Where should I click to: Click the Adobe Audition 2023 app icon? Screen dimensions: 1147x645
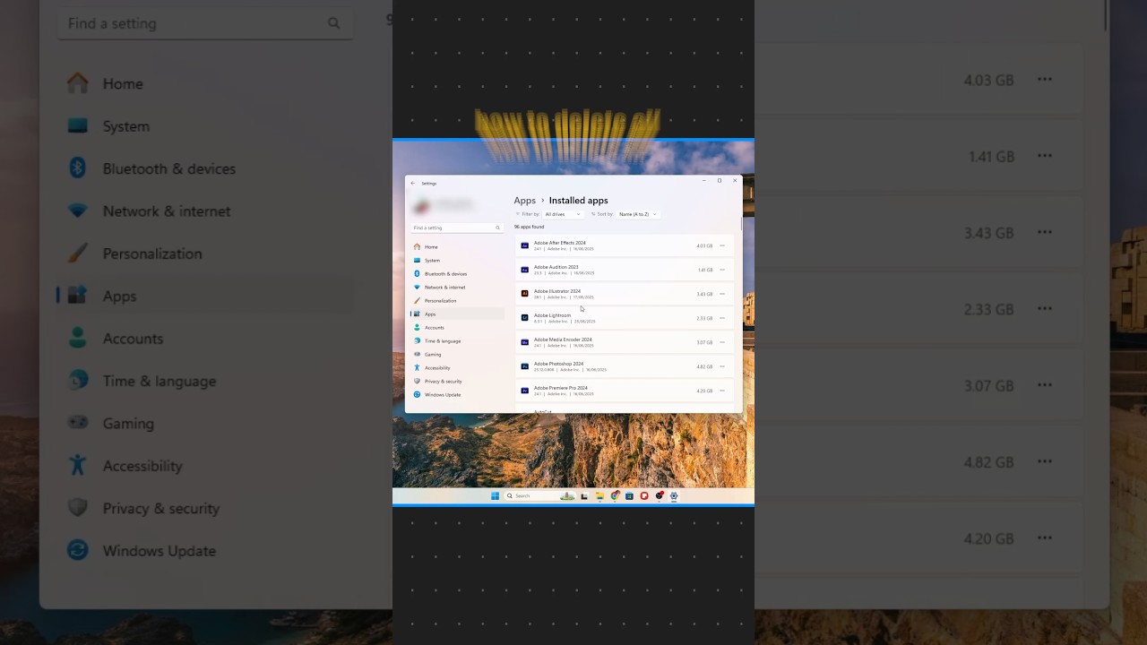(525, 270)
